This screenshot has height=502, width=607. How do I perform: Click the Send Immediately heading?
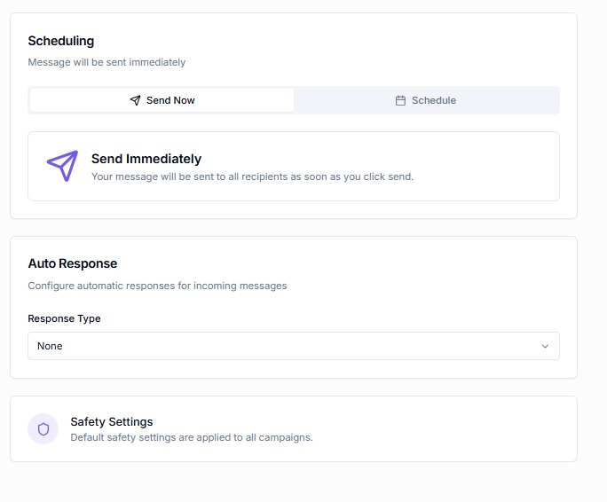tap(146, 159)
